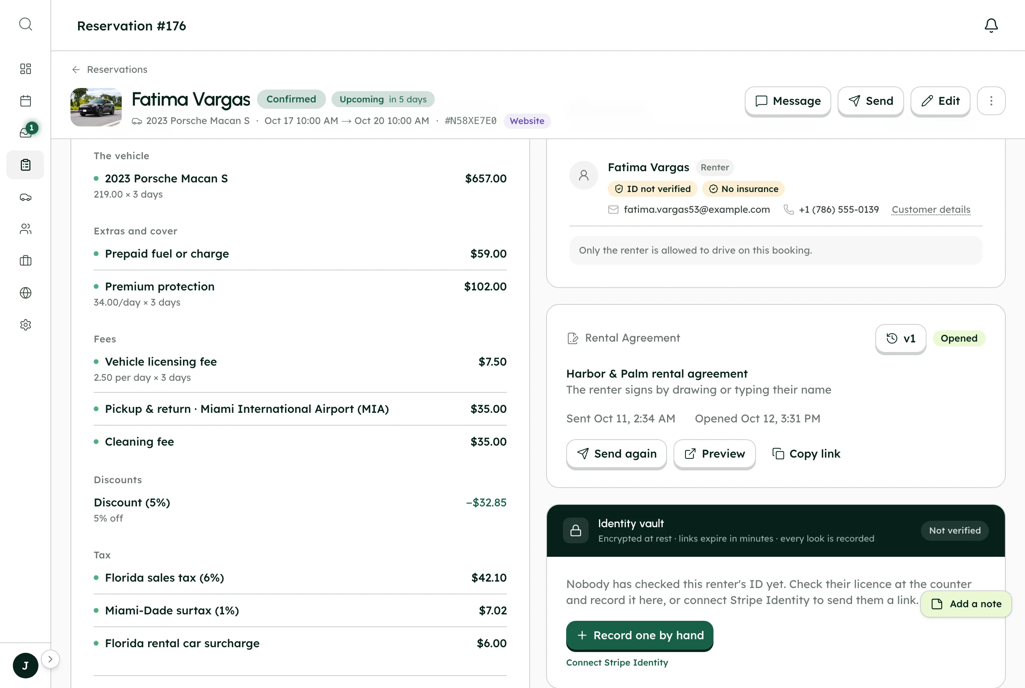This screenshot has width=1025, height=688.
Task: Copy link to rental agreement
Action: [x=806, y=454]
